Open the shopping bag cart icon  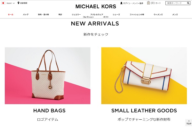[148, 3]
